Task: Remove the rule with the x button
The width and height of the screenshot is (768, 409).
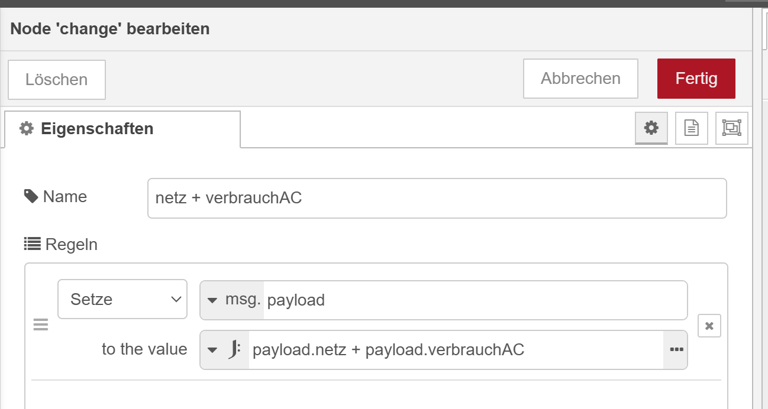Action: pyautogui.click(x=709, y=326)
